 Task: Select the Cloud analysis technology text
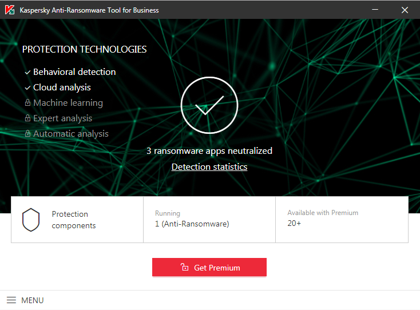point(62,88)
